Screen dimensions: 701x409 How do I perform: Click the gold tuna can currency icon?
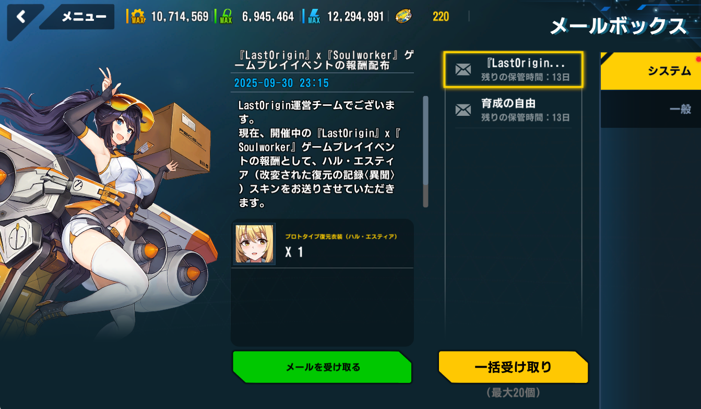[402, 16]
